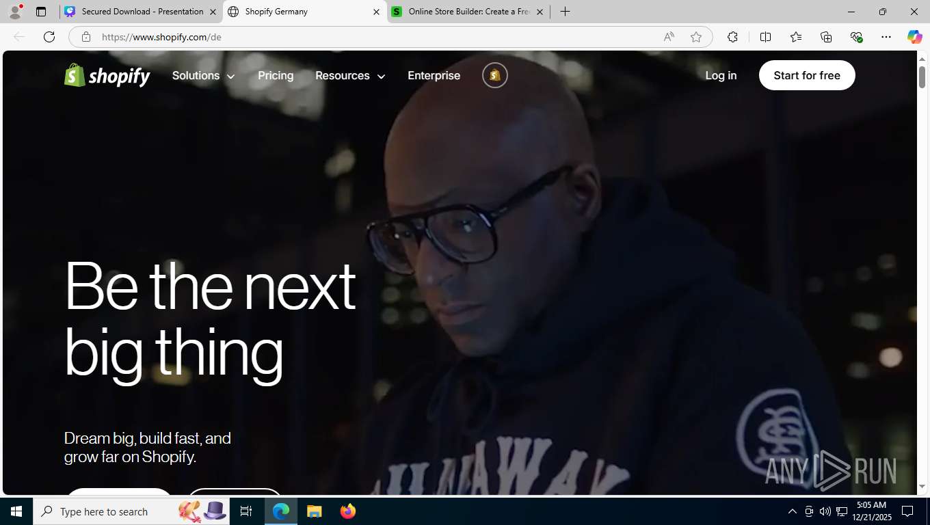The height and width of the screenshot is (525, 930).
Task: Go back using the browser back arrow
Action: pyautogui.click(x=19, y=37)
